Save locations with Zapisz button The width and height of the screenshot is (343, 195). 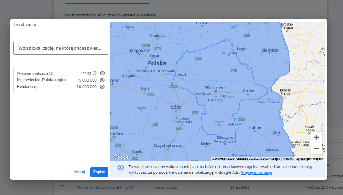tap(99, 172)
